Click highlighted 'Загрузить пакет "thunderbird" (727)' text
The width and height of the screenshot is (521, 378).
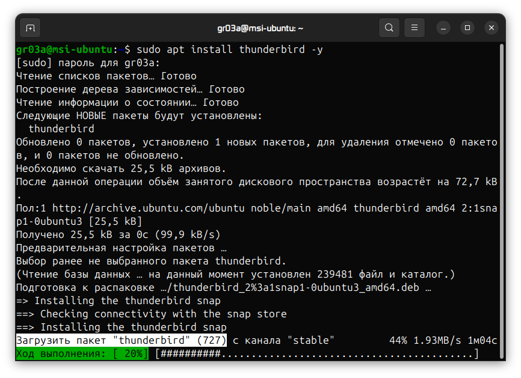coord(122,341)
